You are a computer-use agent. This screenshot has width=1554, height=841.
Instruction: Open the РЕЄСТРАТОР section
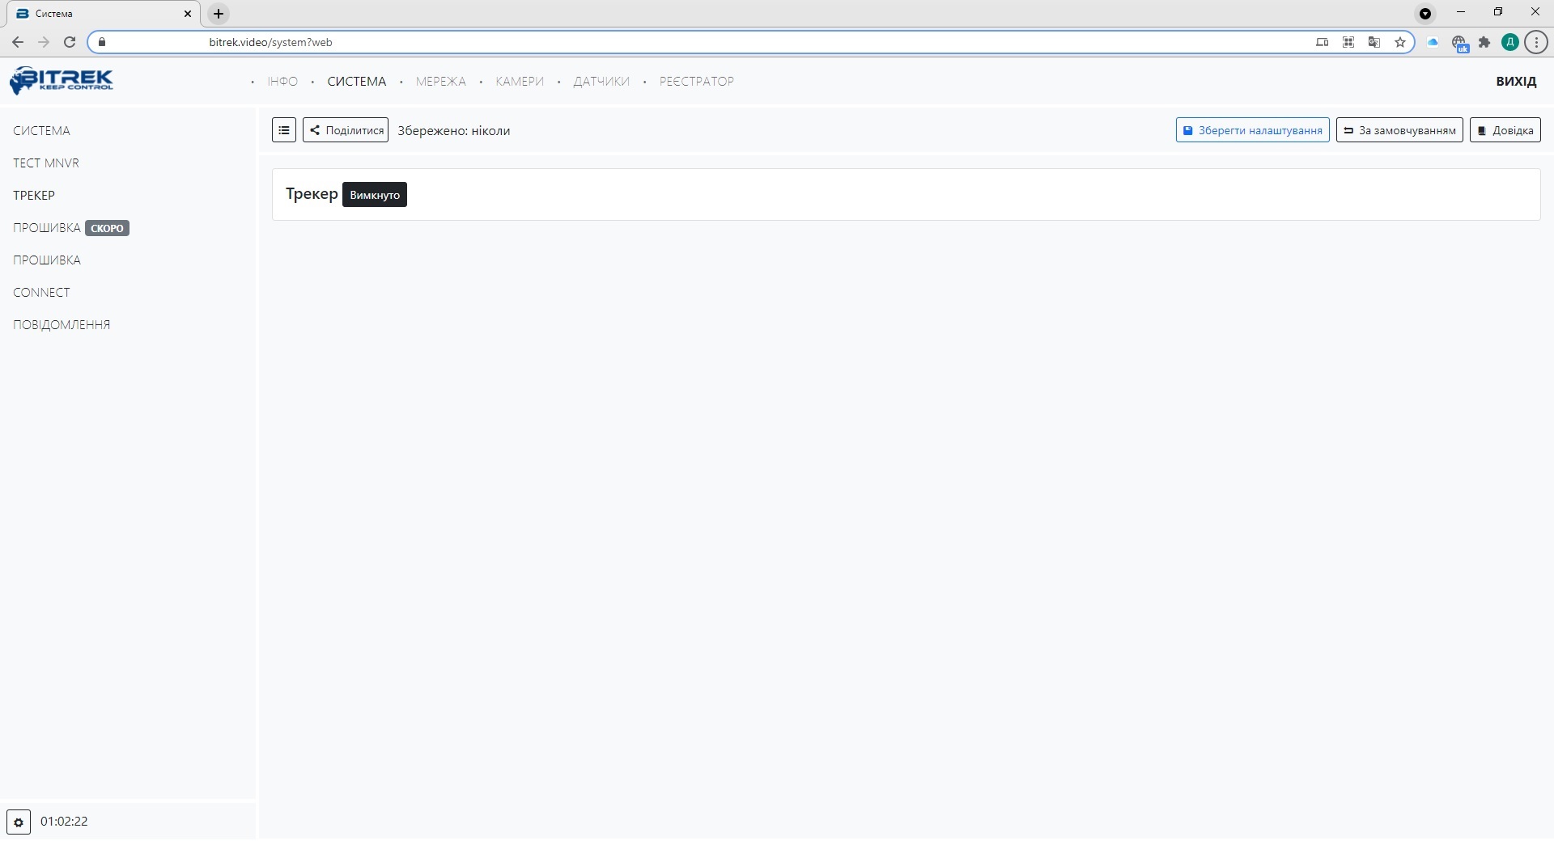pos(696,82)
